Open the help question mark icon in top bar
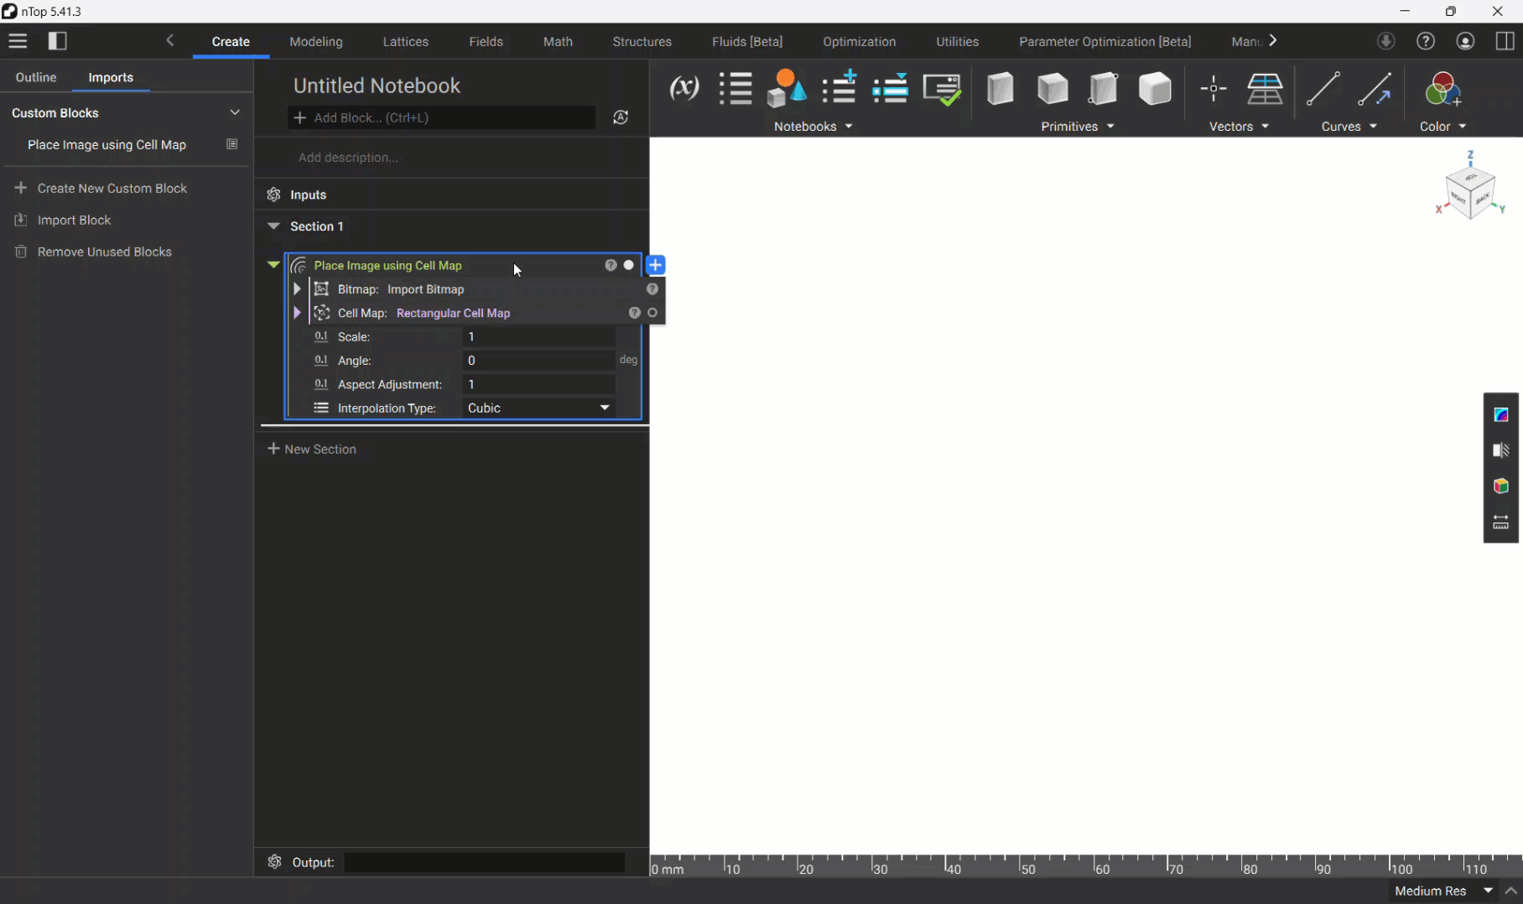This screenshot has width=1523, height=904. (x=1426, y=41)
